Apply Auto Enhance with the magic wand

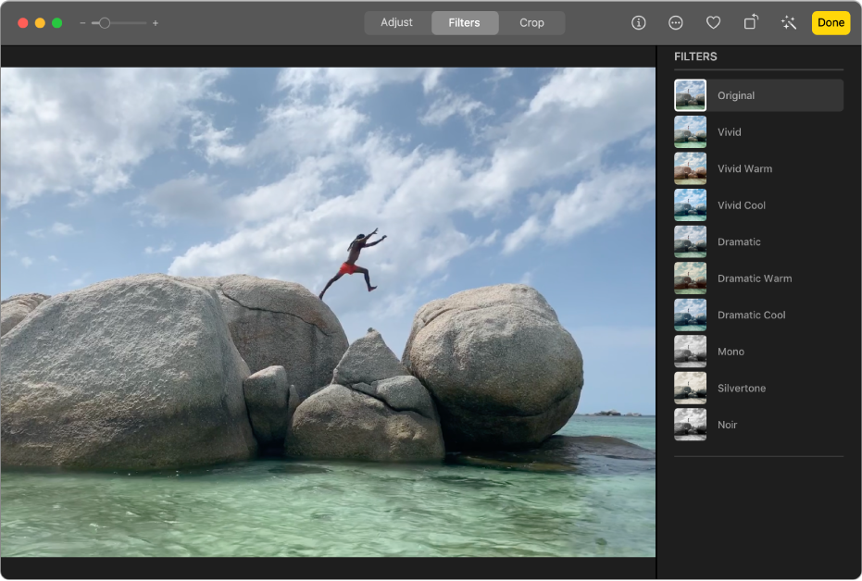788,22
